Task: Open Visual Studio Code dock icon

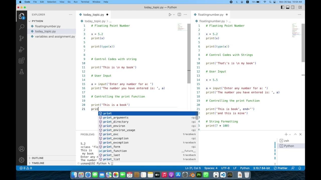Action: [223, 175]
